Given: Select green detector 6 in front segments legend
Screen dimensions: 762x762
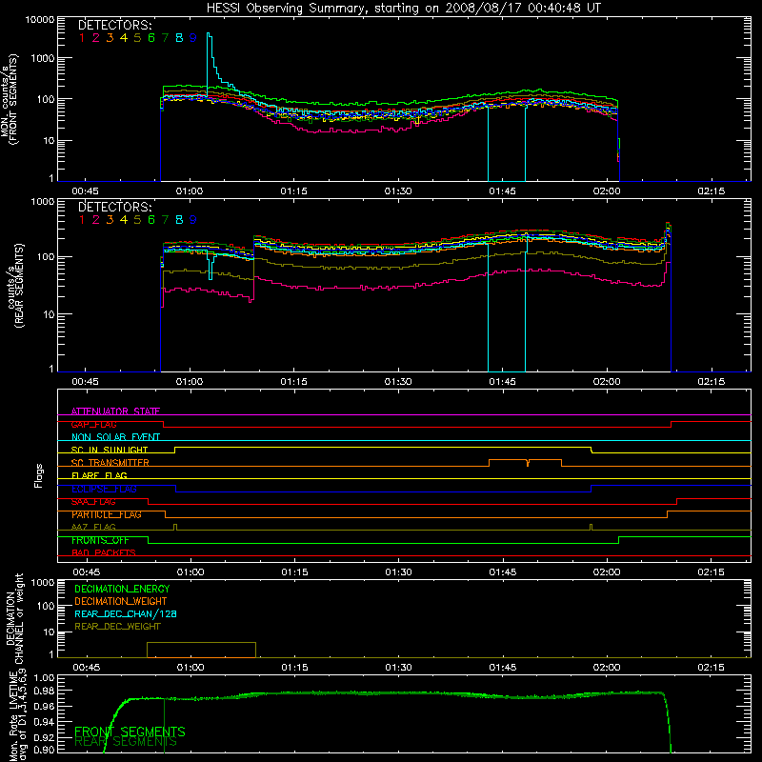Looking at the screenshot, I should click(151, 38).
